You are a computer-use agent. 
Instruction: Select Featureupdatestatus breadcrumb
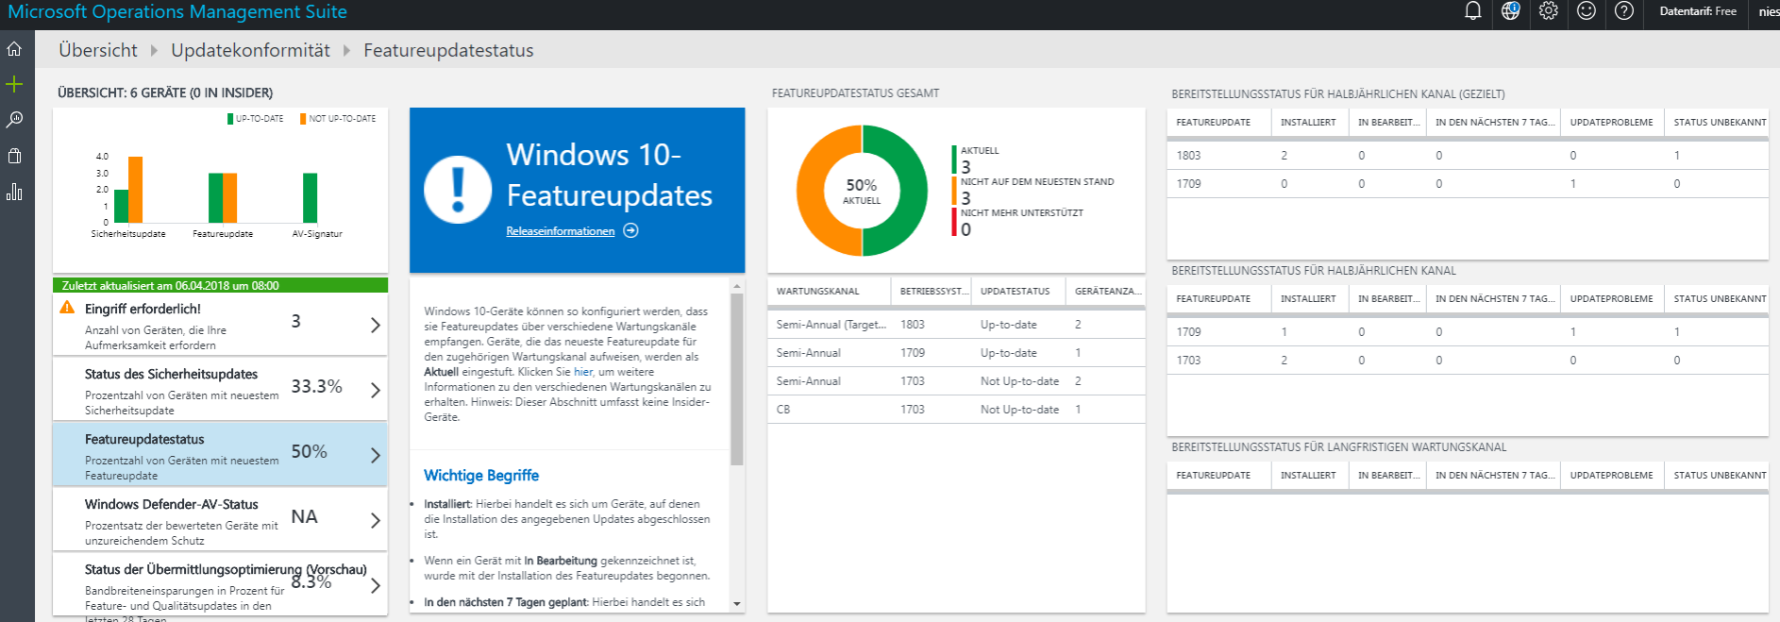click(x=448, y=50)
